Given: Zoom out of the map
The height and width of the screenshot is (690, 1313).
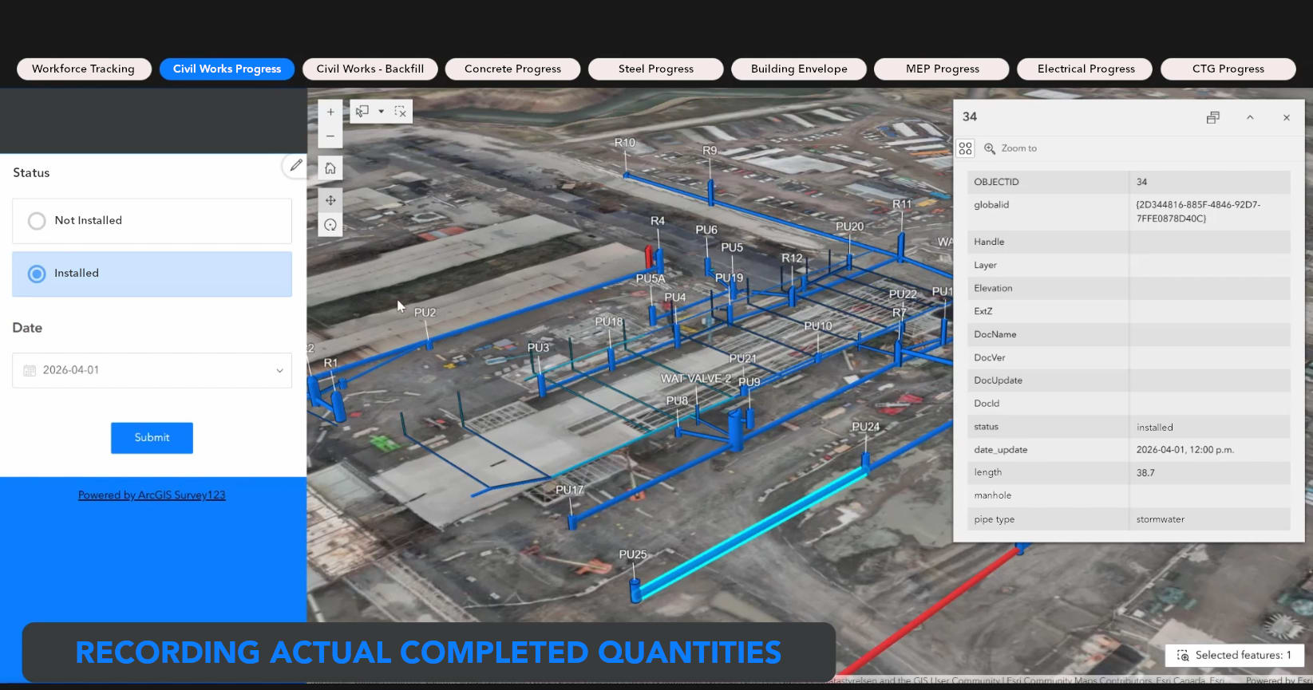Looking at the screenshot, I should (330, 136).
